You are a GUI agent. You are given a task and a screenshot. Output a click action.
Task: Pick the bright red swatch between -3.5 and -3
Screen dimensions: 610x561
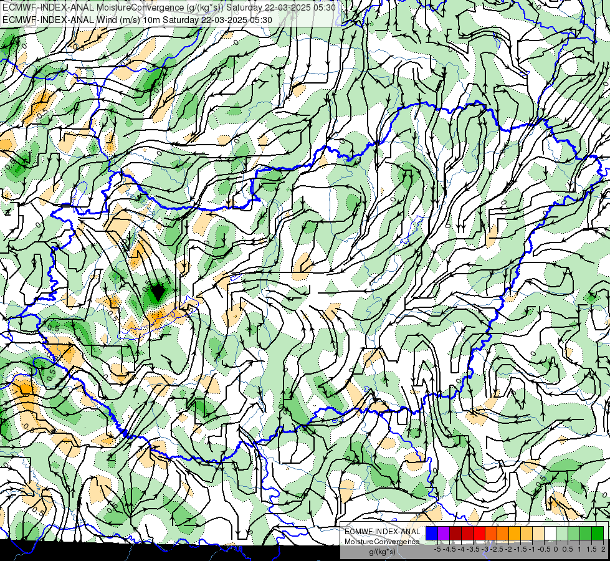(479, 533)
